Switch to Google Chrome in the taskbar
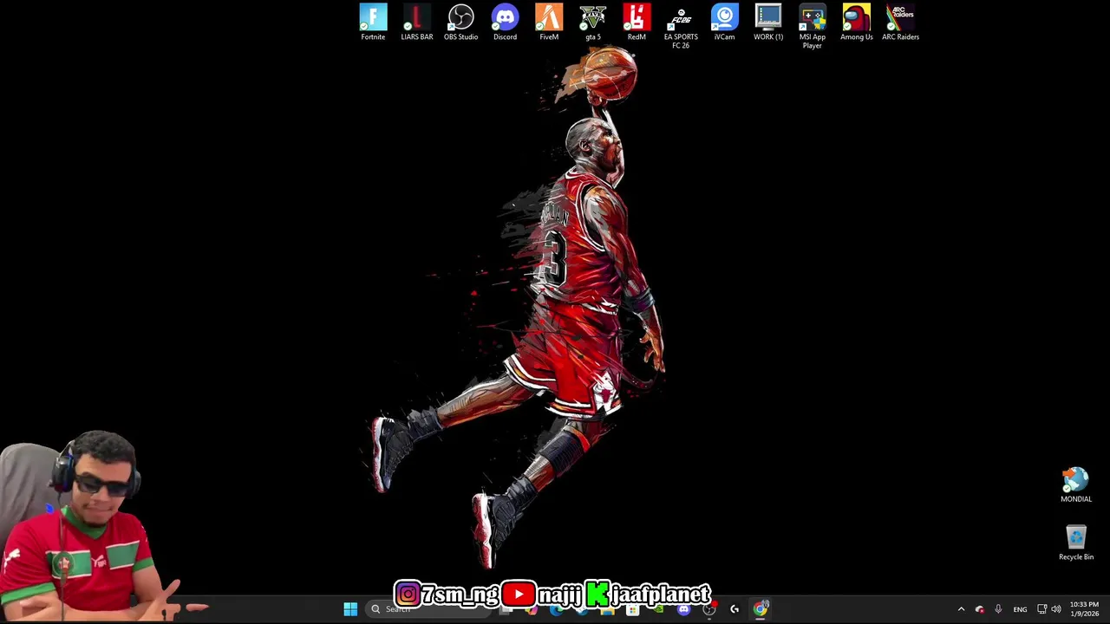Image resolution: width=1110 pixels, height=624 pixels. (761, 609)
